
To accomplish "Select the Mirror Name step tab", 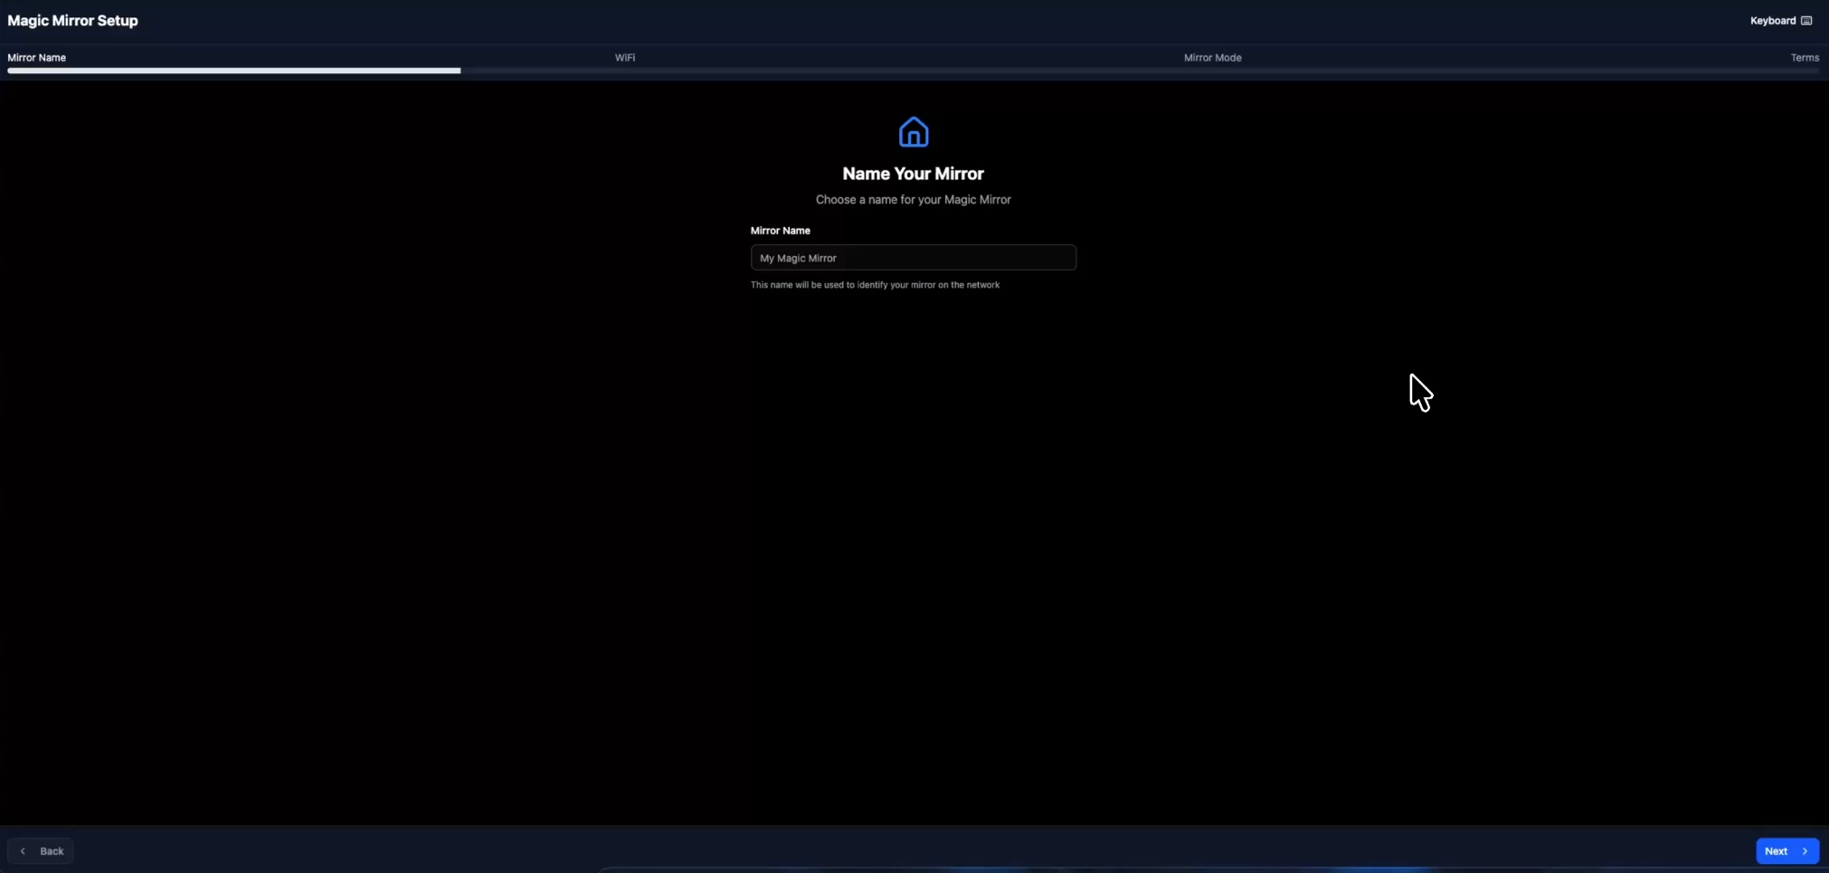I will tap(37, 58).
